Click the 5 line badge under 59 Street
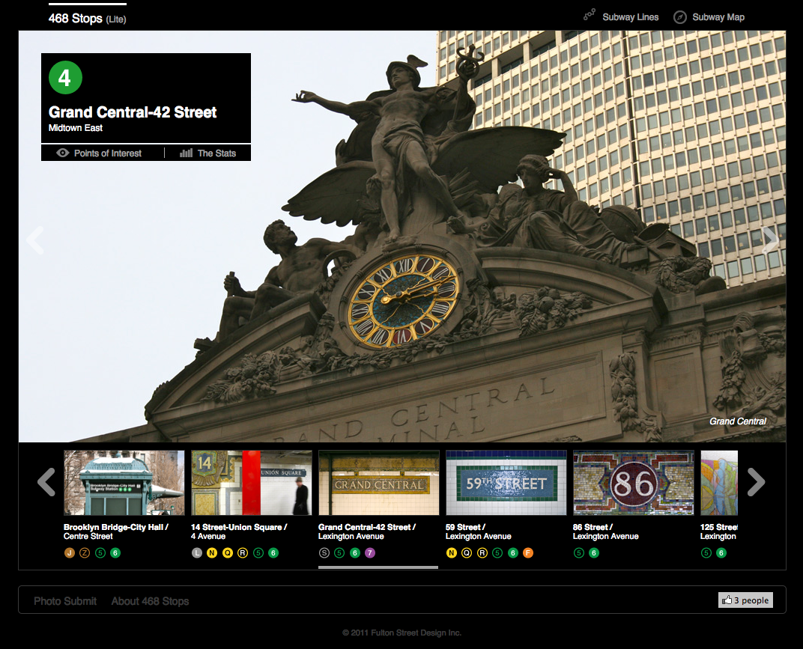This screenshot has height=649, width=803. tap(497, 552)
